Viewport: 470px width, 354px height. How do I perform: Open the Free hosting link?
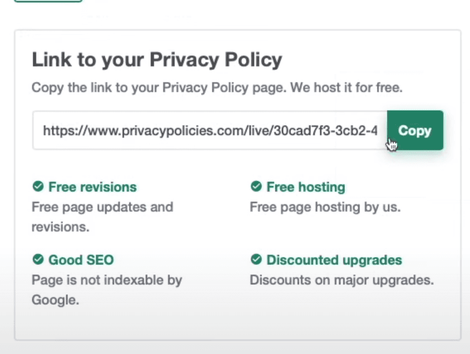point(306,187)
